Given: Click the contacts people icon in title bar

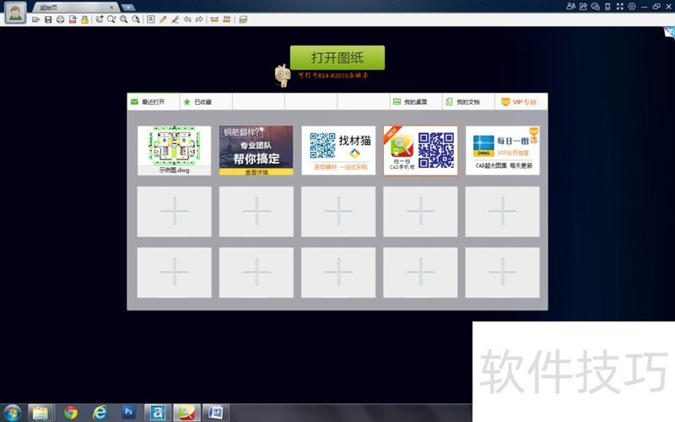Looking at the screenshot, I should 571,6.
